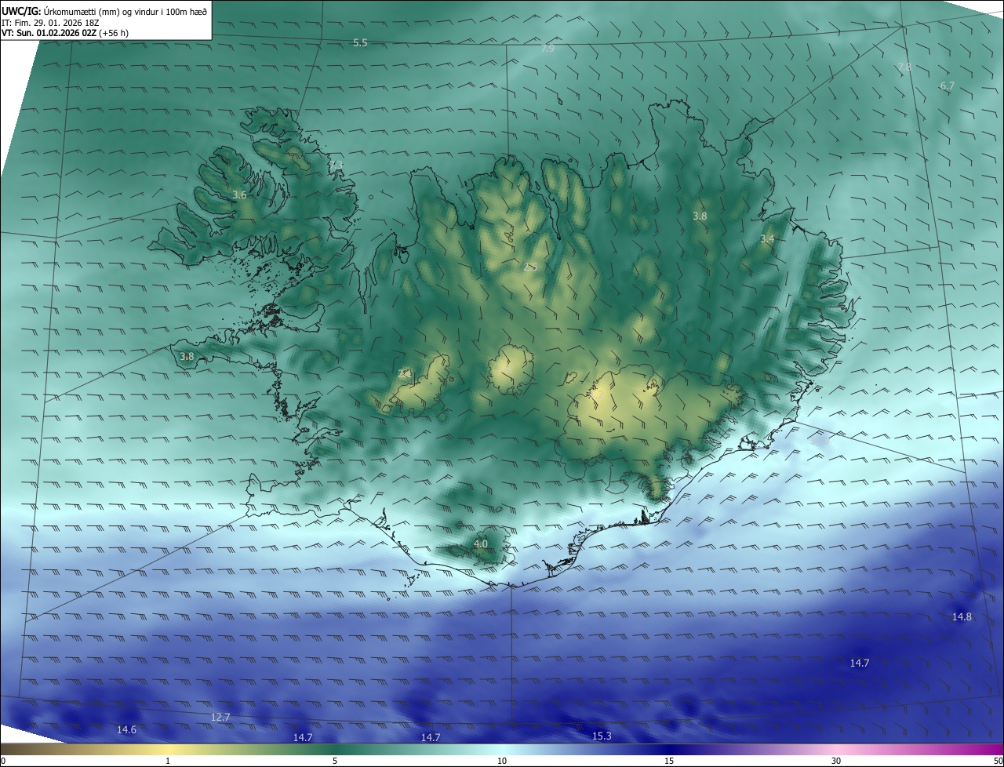Click the 2.1 value label
The width and height of the screenshot is (1004, 767).
[404, 374]
